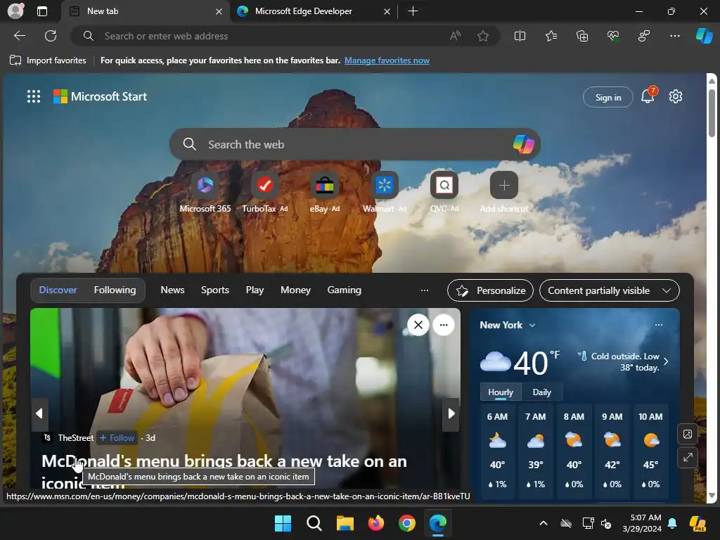Open the tab actions menu icon
This screenshot has width=720, height=540.
pyautogui.click(x=41, y=11)
